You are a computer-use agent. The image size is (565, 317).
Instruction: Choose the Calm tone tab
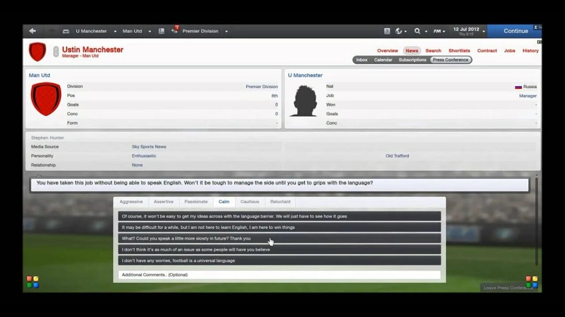224,202
